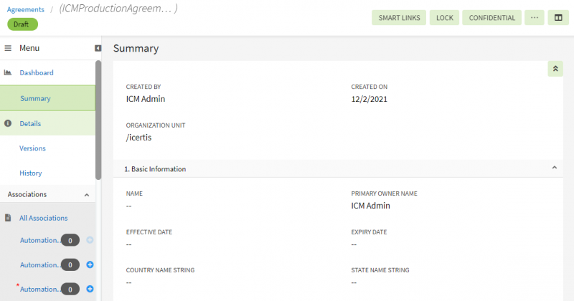The width and height of the screenshot is (574, 301).
Task: Open the Summary menu item
Action: click(35, 98)
